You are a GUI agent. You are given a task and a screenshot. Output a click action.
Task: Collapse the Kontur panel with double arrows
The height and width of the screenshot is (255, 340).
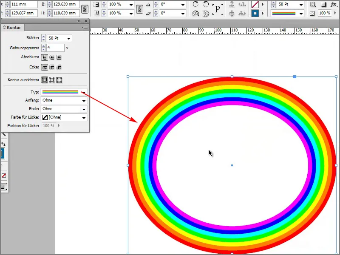coord(79,20)
